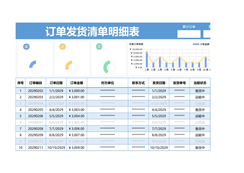The height and width of the screenshot is (173, 244).
Task: Select the 月度订单明细 chart title
Action: pyautogui.click(x=136, y=44)
